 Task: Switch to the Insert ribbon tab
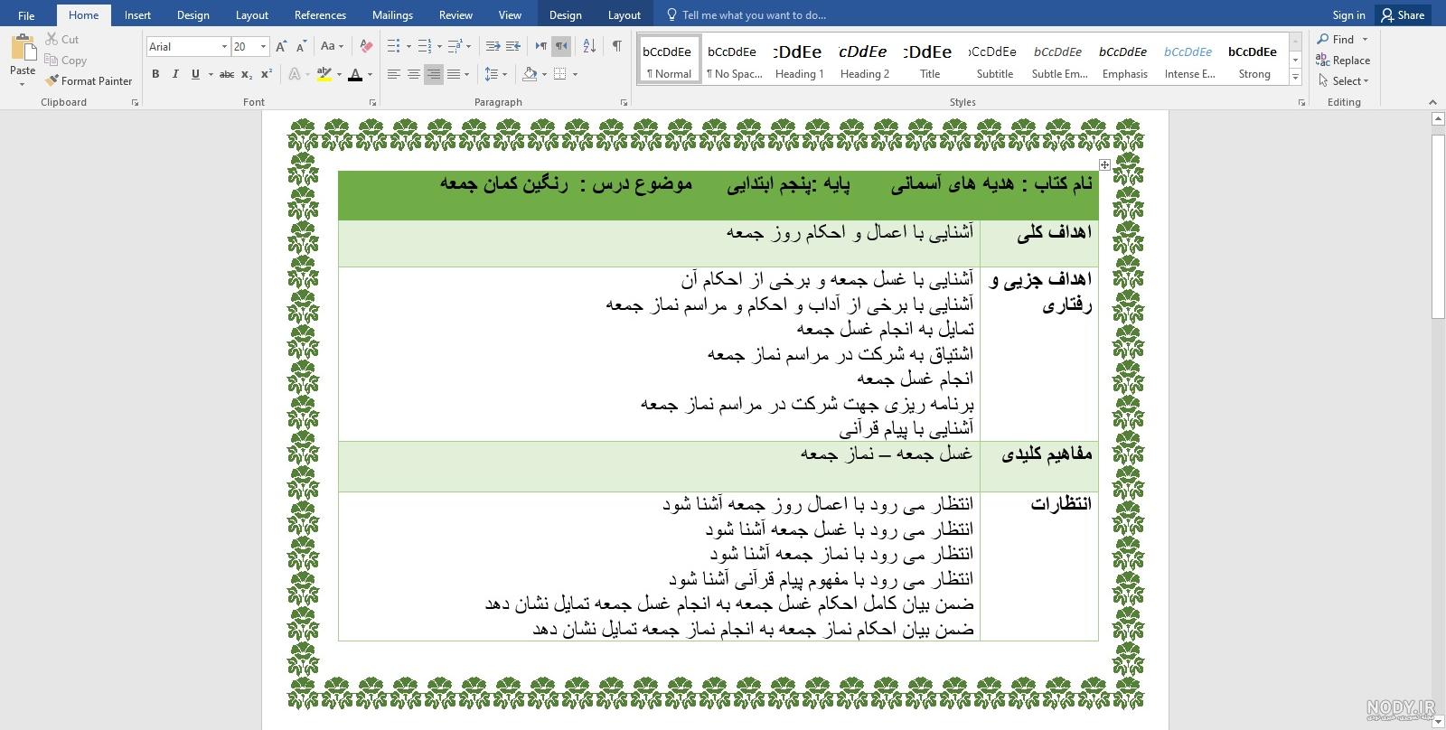[x=137, y=14]
